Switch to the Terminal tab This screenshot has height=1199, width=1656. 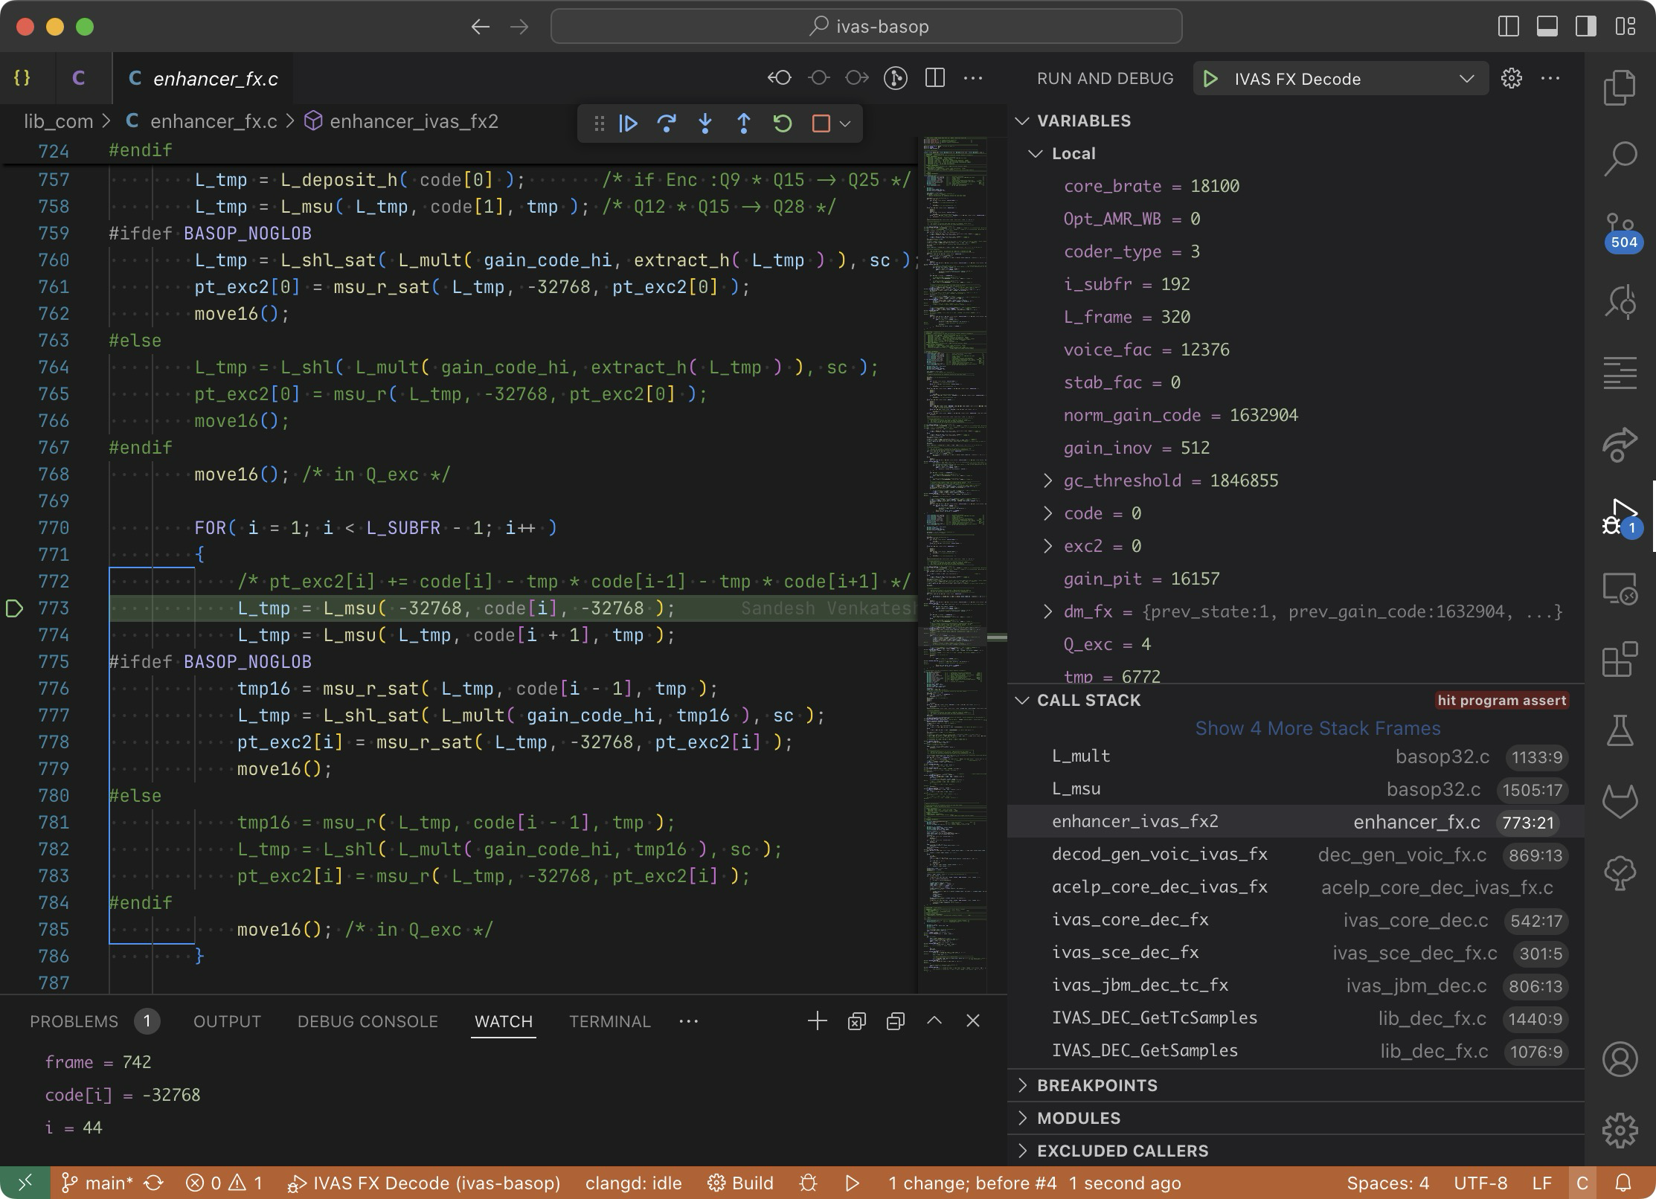tap(609, 1021)
